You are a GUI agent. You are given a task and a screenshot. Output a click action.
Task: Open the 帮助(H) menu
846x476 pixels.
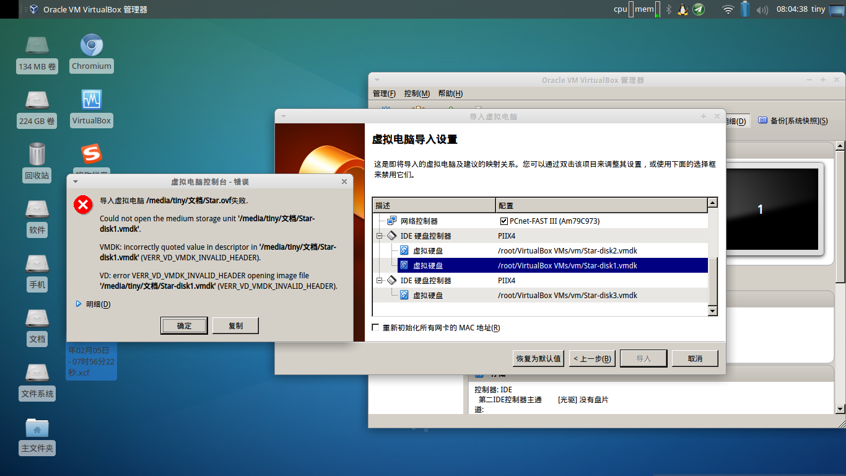pos(450,94)
